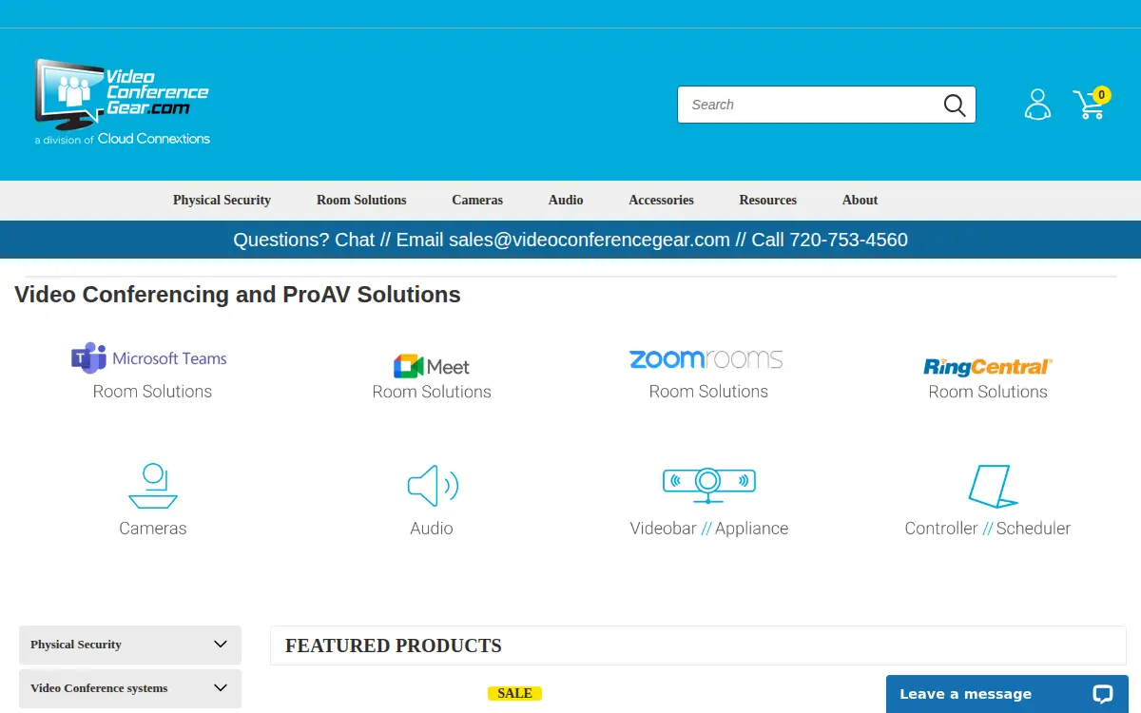Open the About menu
The width and height of the screenshot is (1141, 713).
860,201
